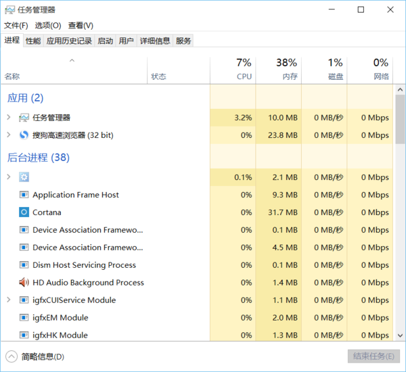Select the igfxHK Module name

pos(60,335)
